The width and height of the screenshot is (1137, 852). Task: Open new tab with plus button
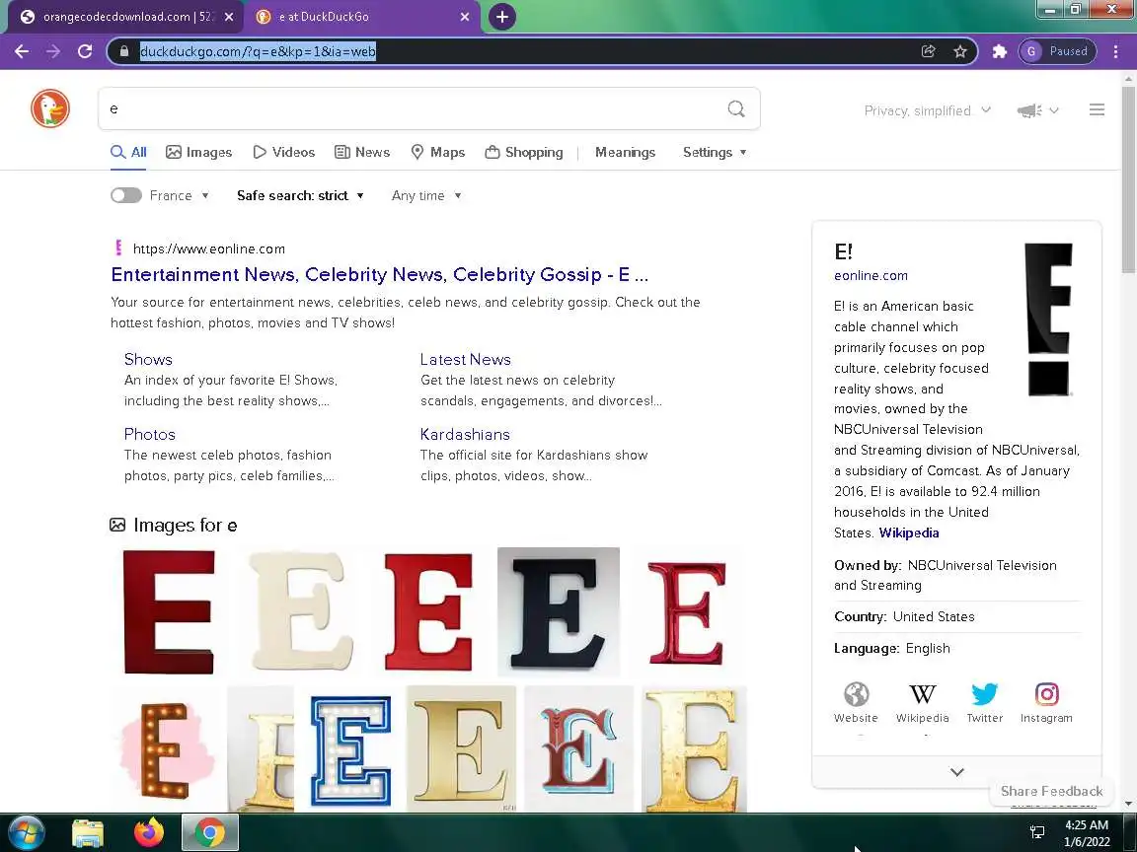[x=501, y=17]
